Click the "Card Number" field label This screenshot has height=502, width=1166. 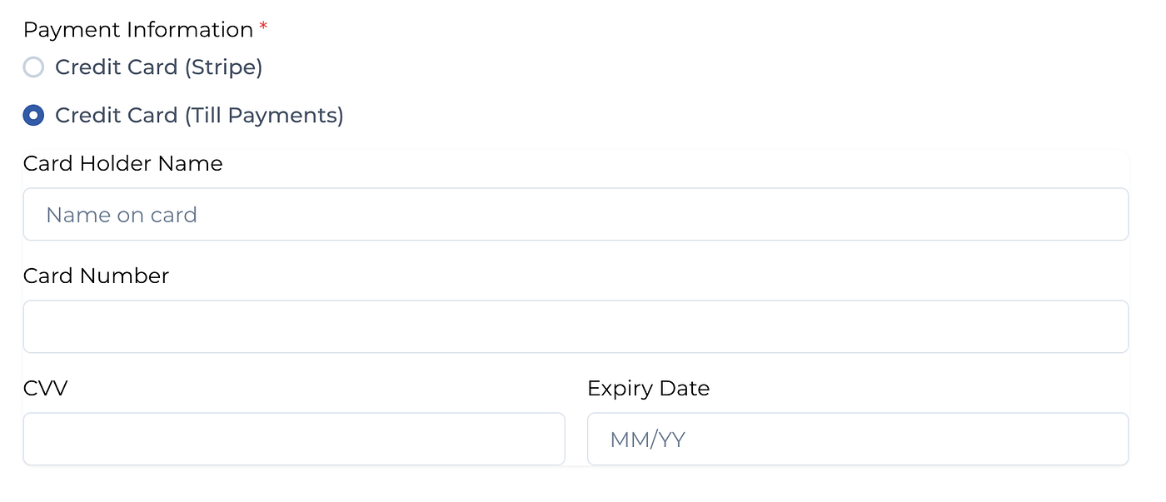click(x=96, y=276)
